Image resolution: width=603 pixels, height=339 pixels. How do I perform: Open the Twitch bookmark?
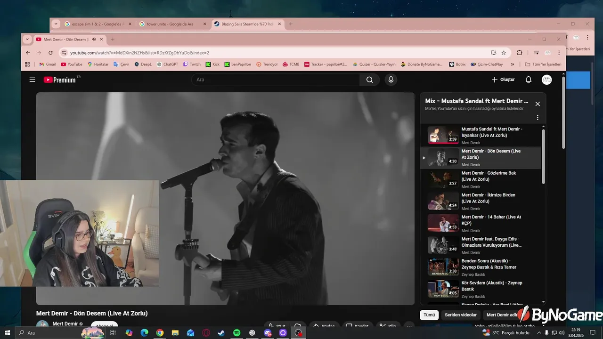192,65
